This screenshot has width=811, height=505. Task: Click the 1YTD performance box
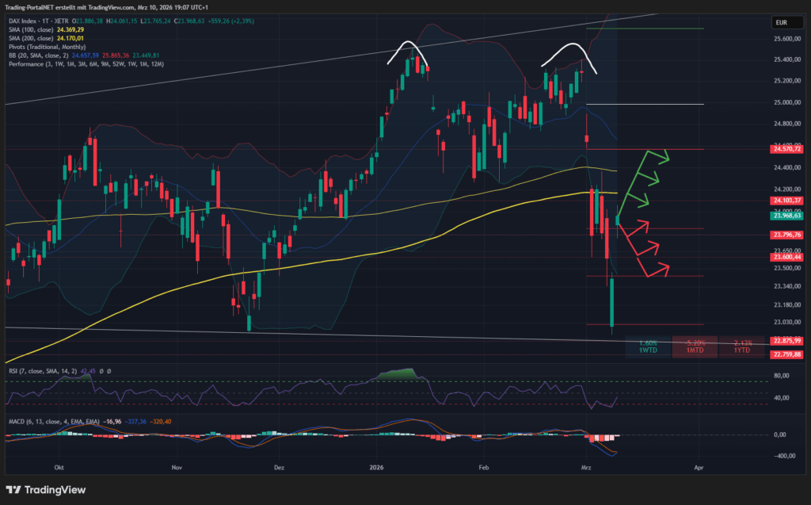(x=741, y=346)
